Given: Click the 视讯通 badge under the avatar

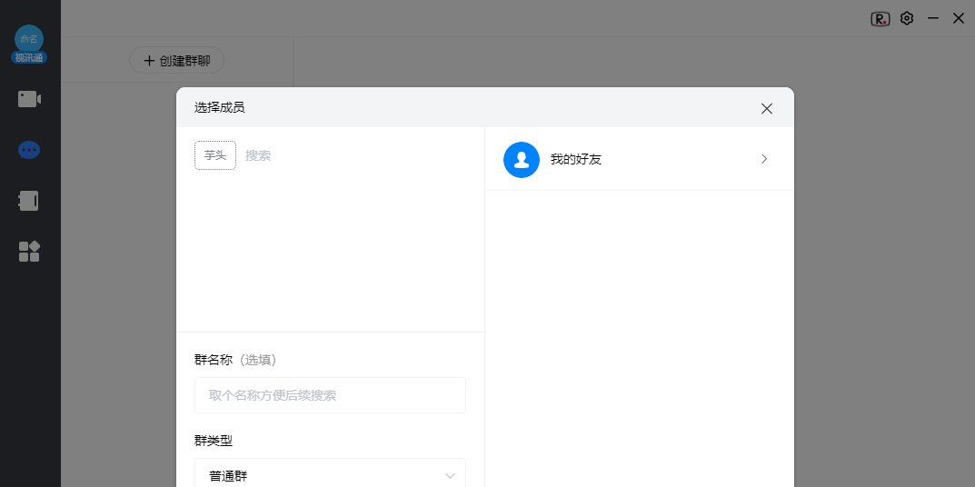Looking at the screenshot, I should [29, 58].
